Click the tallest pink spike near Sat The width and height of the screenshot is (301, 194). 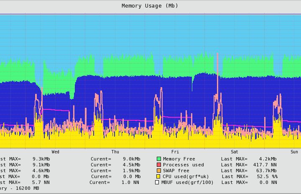pyautogui.click(x=217, y=73)
